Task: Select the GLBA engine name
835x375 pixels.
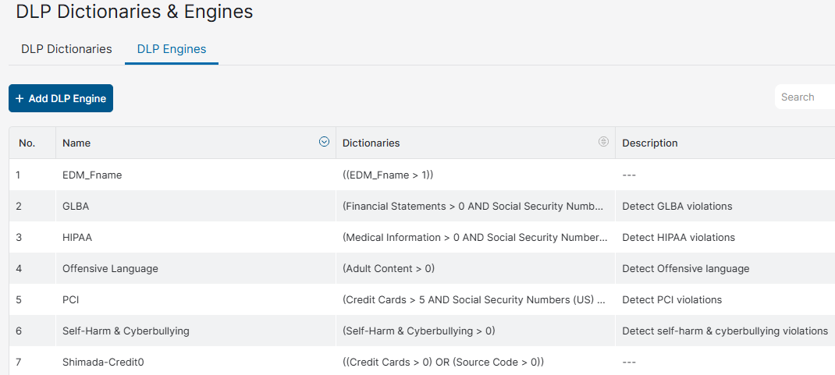Action: [76, 206]
